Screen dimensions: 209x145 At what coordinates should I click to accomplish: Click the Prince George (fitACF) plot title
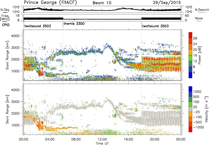pyautogui.click(x=50, y=3)
